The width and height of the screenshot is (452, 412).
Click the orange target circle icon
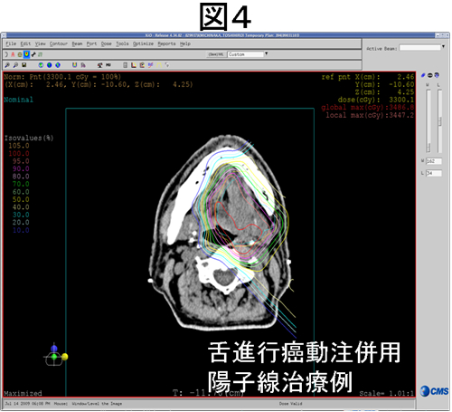20,54
